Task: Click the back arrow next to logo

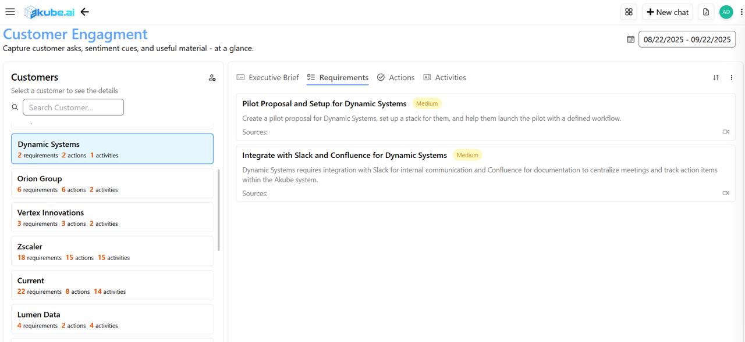Action: (x=85, y=12)
